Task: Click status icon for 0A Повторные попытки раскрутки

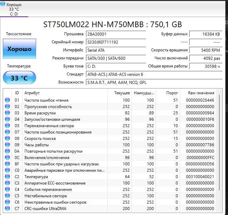Action: pos(7,151)
